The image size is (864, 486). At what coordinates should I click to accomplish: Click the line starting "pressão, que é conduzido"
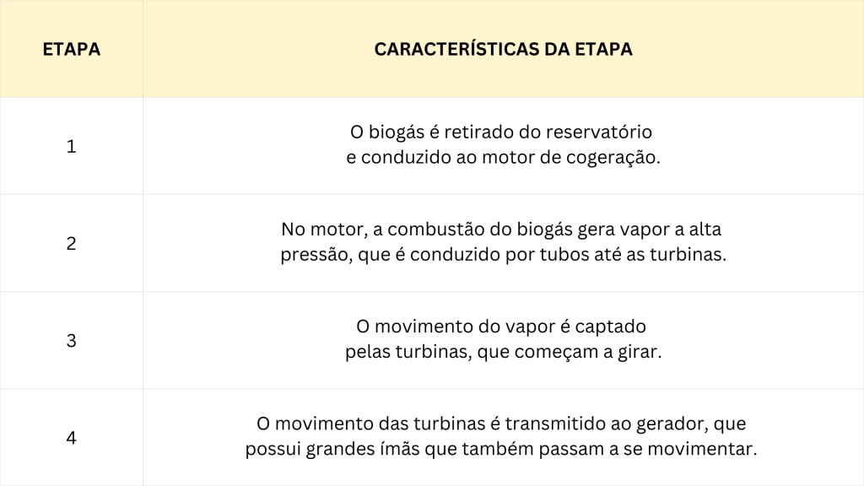pos(502,255)
